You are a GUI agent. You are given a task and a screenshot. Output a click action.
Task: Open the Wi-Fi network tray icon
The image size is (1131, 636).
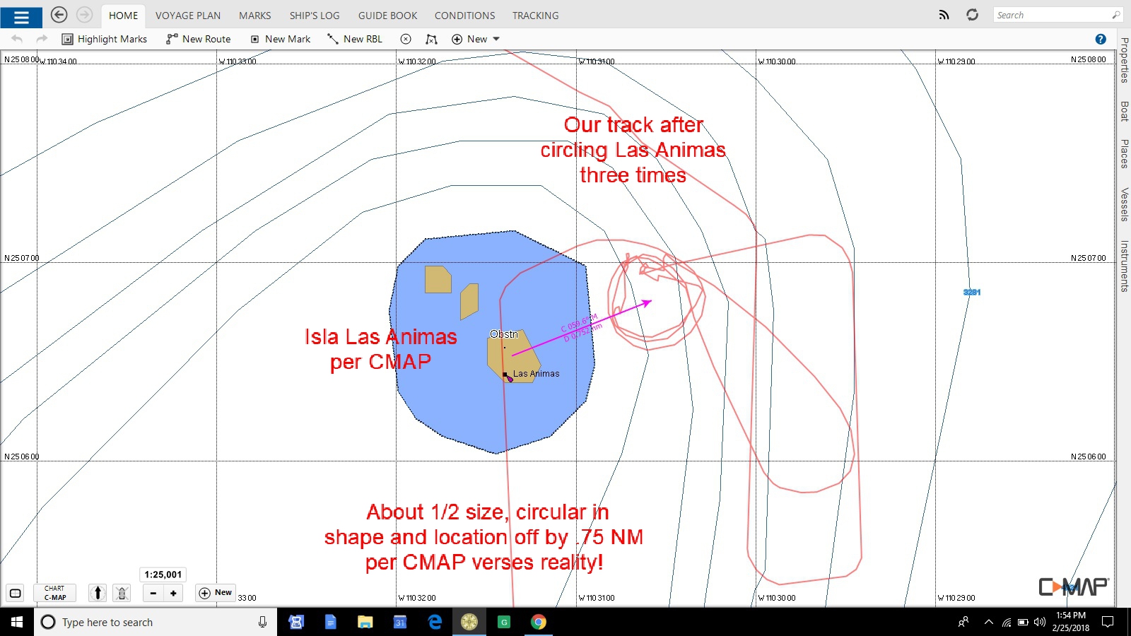click(x=1007, y=622)
